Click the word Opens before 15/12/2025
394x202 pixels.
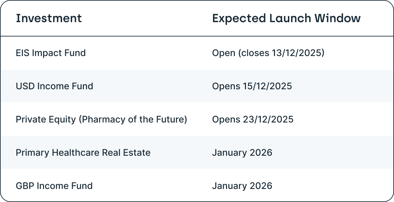(x=226, y=86)
